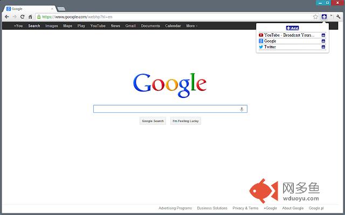
Task: Click the Twitter bird favicon in popup
Action: tap(261, 47)
